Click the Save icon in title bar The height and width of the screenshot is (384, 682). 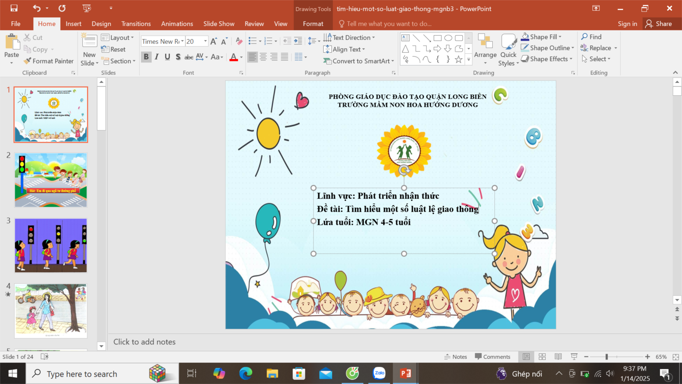click(14, 8)
